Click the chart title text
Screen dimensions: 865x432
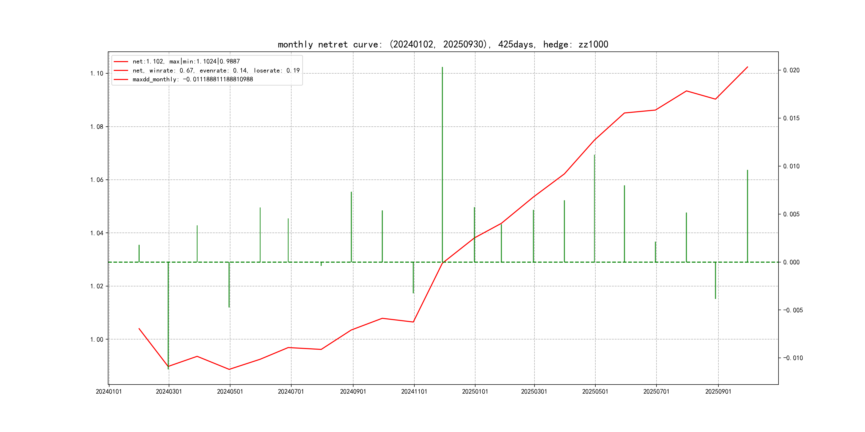pos(443,44)
